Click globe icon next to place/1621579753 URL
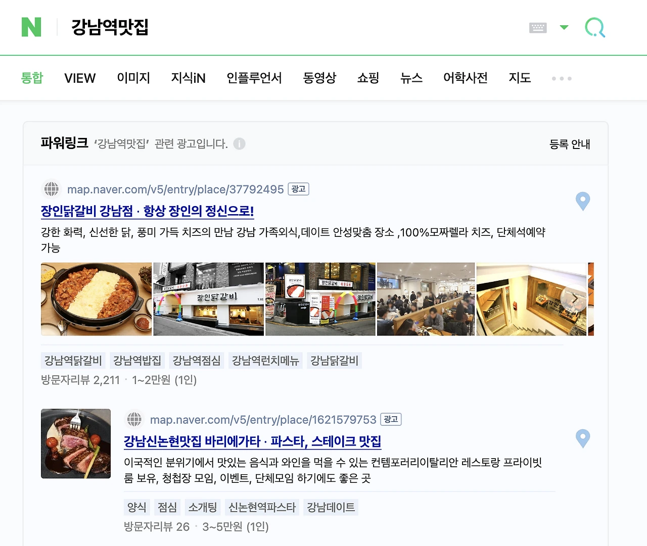The image size is (647, 546). tap(134, 419)
